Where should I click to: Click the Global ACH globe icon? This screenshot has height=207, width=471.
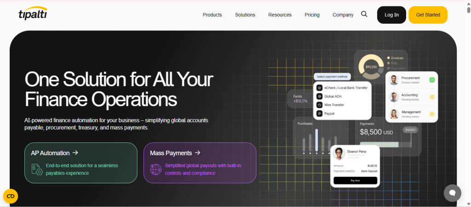pyautogui.click(x=319, y=96)
